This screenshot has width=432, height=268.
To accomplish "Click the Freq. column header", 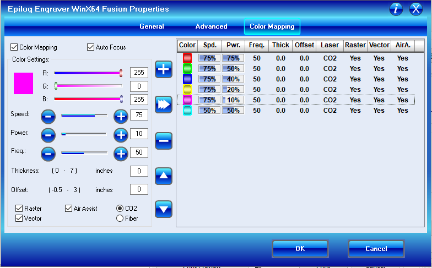I will click(x=257, y=45).
